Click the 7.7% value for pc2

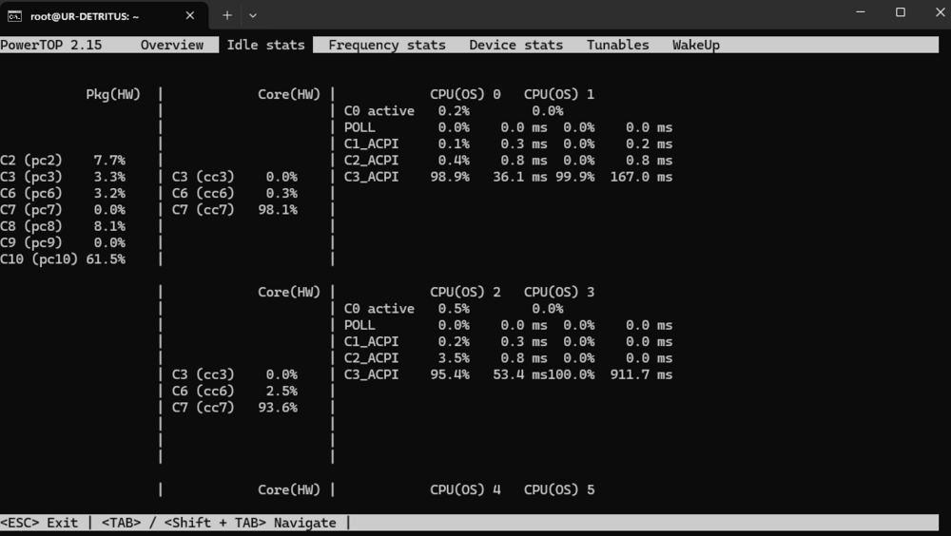(109, 161)
